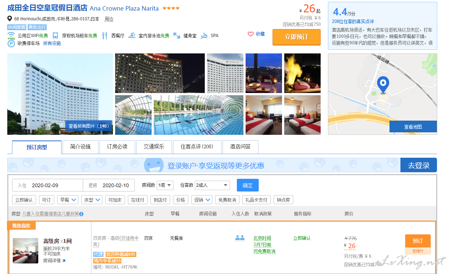The width and height of the screenshot is (450, 274).
Task: Toggle the 价格 filter
Action: [x=180, y=200]
